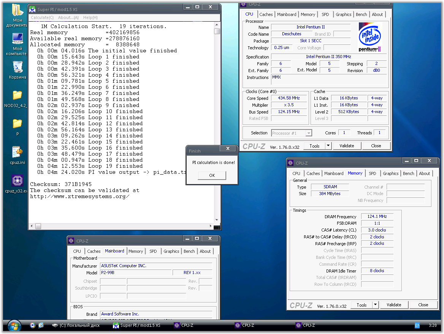Select Graphics tab in Memory CPU-Z window
Viewport: 444px width, 334px height.
pyautogui.click(x=390, y=173)
